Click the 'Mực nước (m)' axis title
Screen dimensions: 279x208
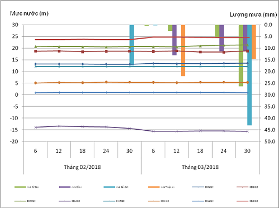click(x=29, y=13)
